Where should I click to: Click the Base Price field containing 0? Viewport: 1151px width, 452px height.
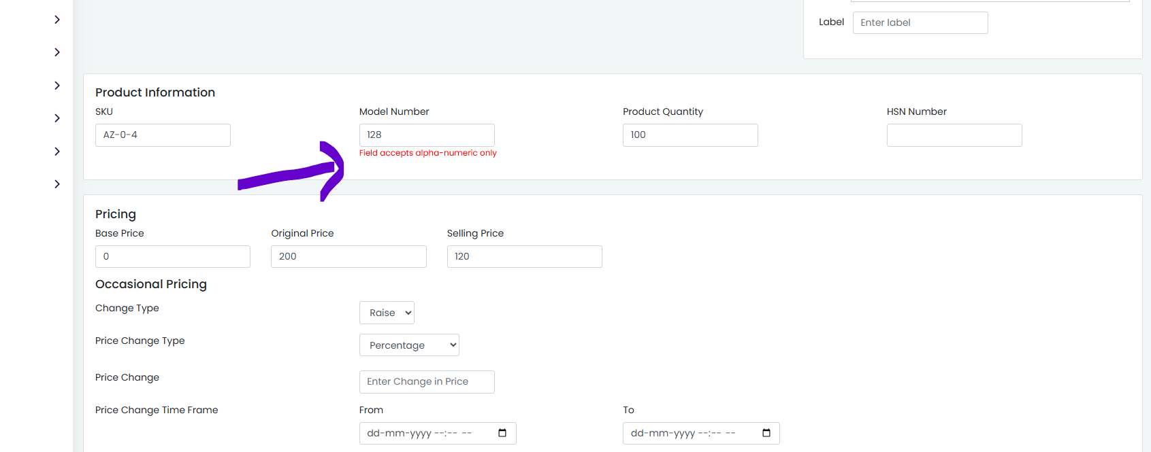(x=173, y=256)
